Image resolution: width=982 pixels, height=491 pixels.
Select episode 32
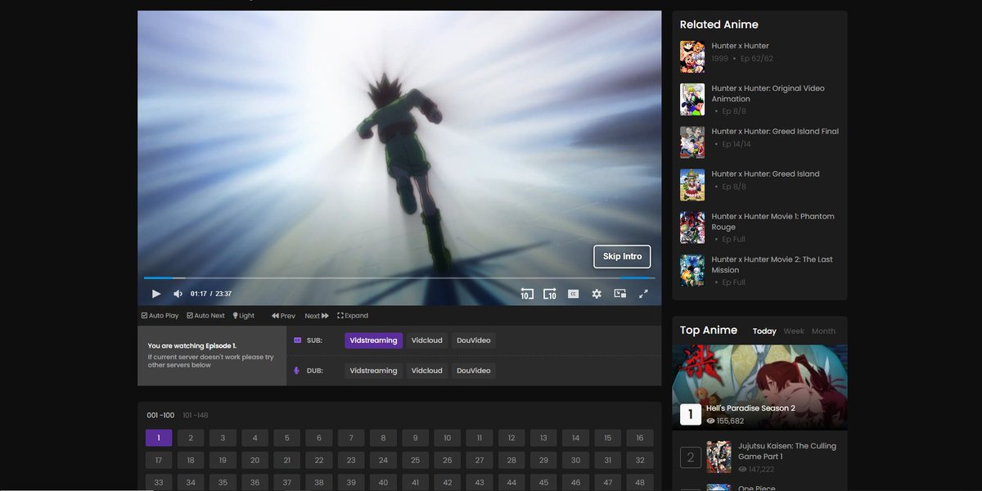coord(640,460)
